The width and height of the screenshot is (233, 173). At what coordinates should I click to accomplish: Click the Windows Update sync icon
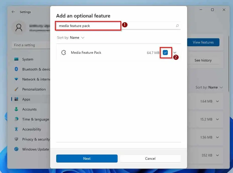pyautogui.click(x=16, y=149)
